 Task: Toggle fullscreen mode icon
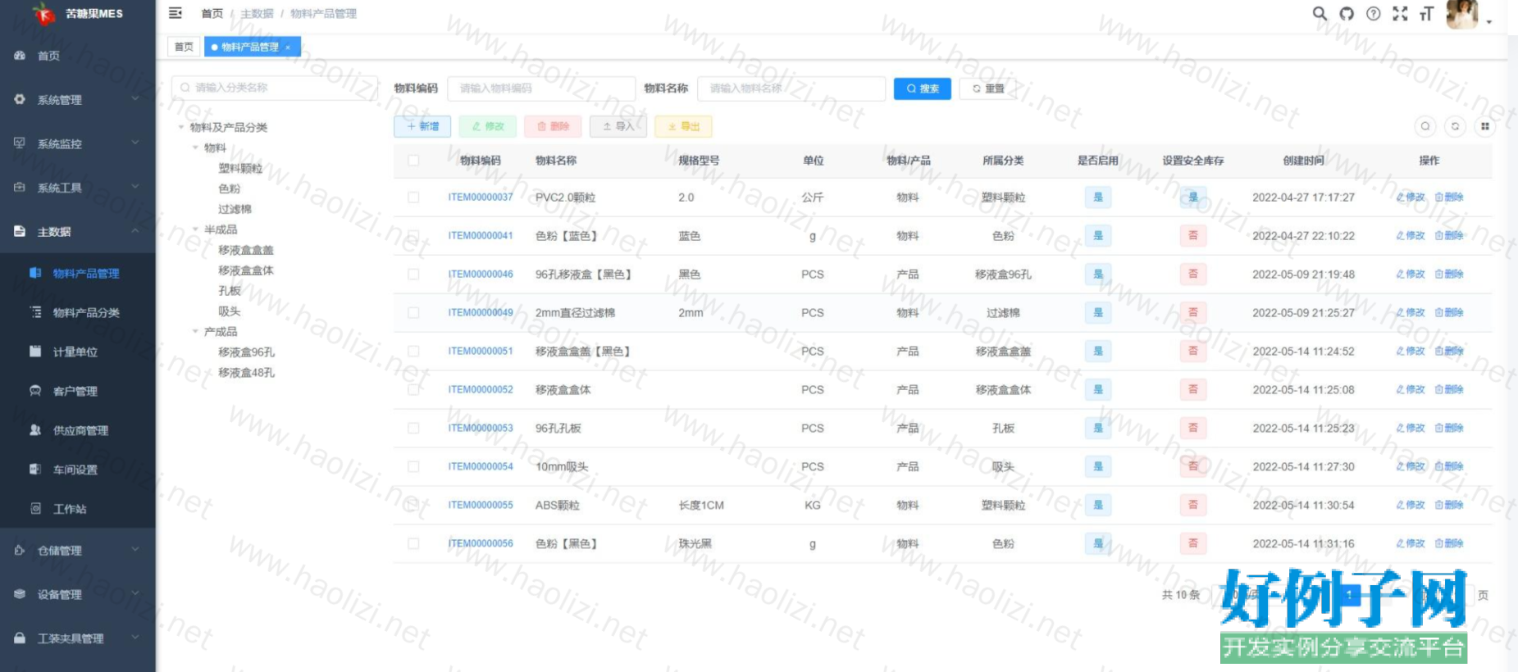1400,14
